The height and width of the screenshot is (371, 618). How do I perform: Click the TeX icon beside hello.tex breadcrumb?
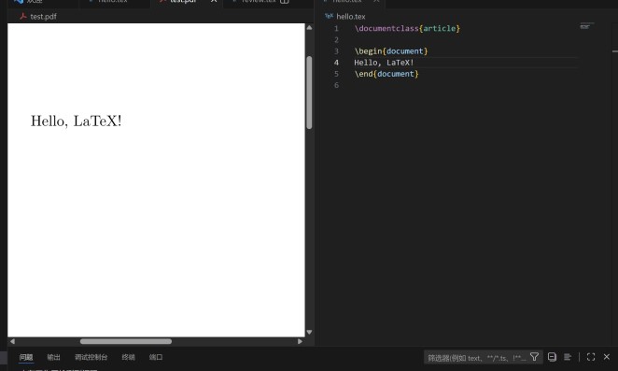coord(329,16)
